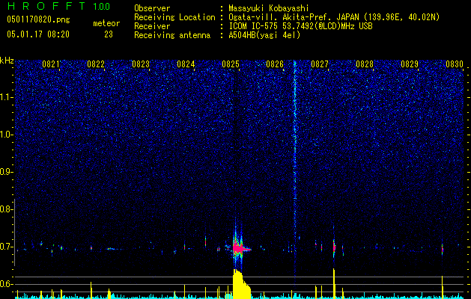Click the ICOM IC-575 receiver text

pyautogui.click(x=300, y=26)
